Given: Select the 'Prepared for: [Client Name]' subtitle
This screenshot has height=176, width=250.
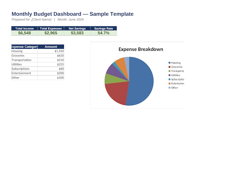Looking at the screenshot, I should pyautogui.click(x=31, y=19).
